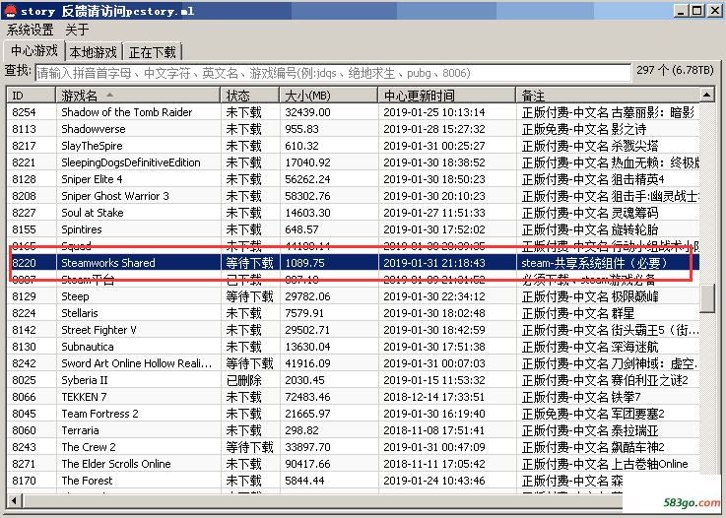This screenshot has height=518, width=726.
Task: Open the 系统设置 menu
Action: pyautogui.click(x=31, y=31)
